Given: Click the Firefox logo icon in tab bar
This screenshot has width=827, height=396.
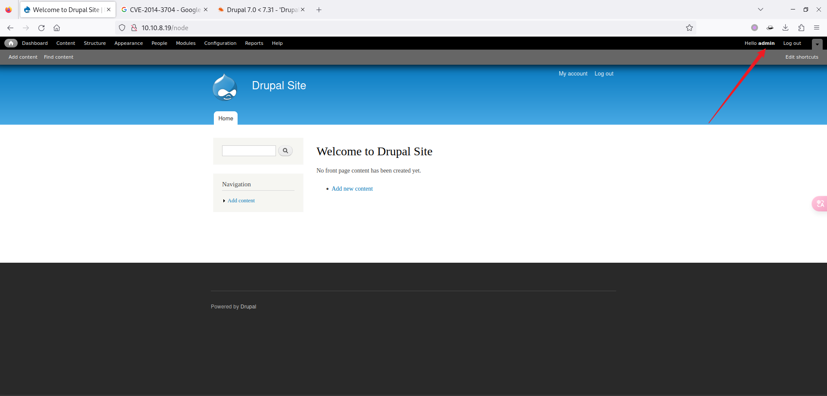Looking at the screenshot, I should click(9, 9).
